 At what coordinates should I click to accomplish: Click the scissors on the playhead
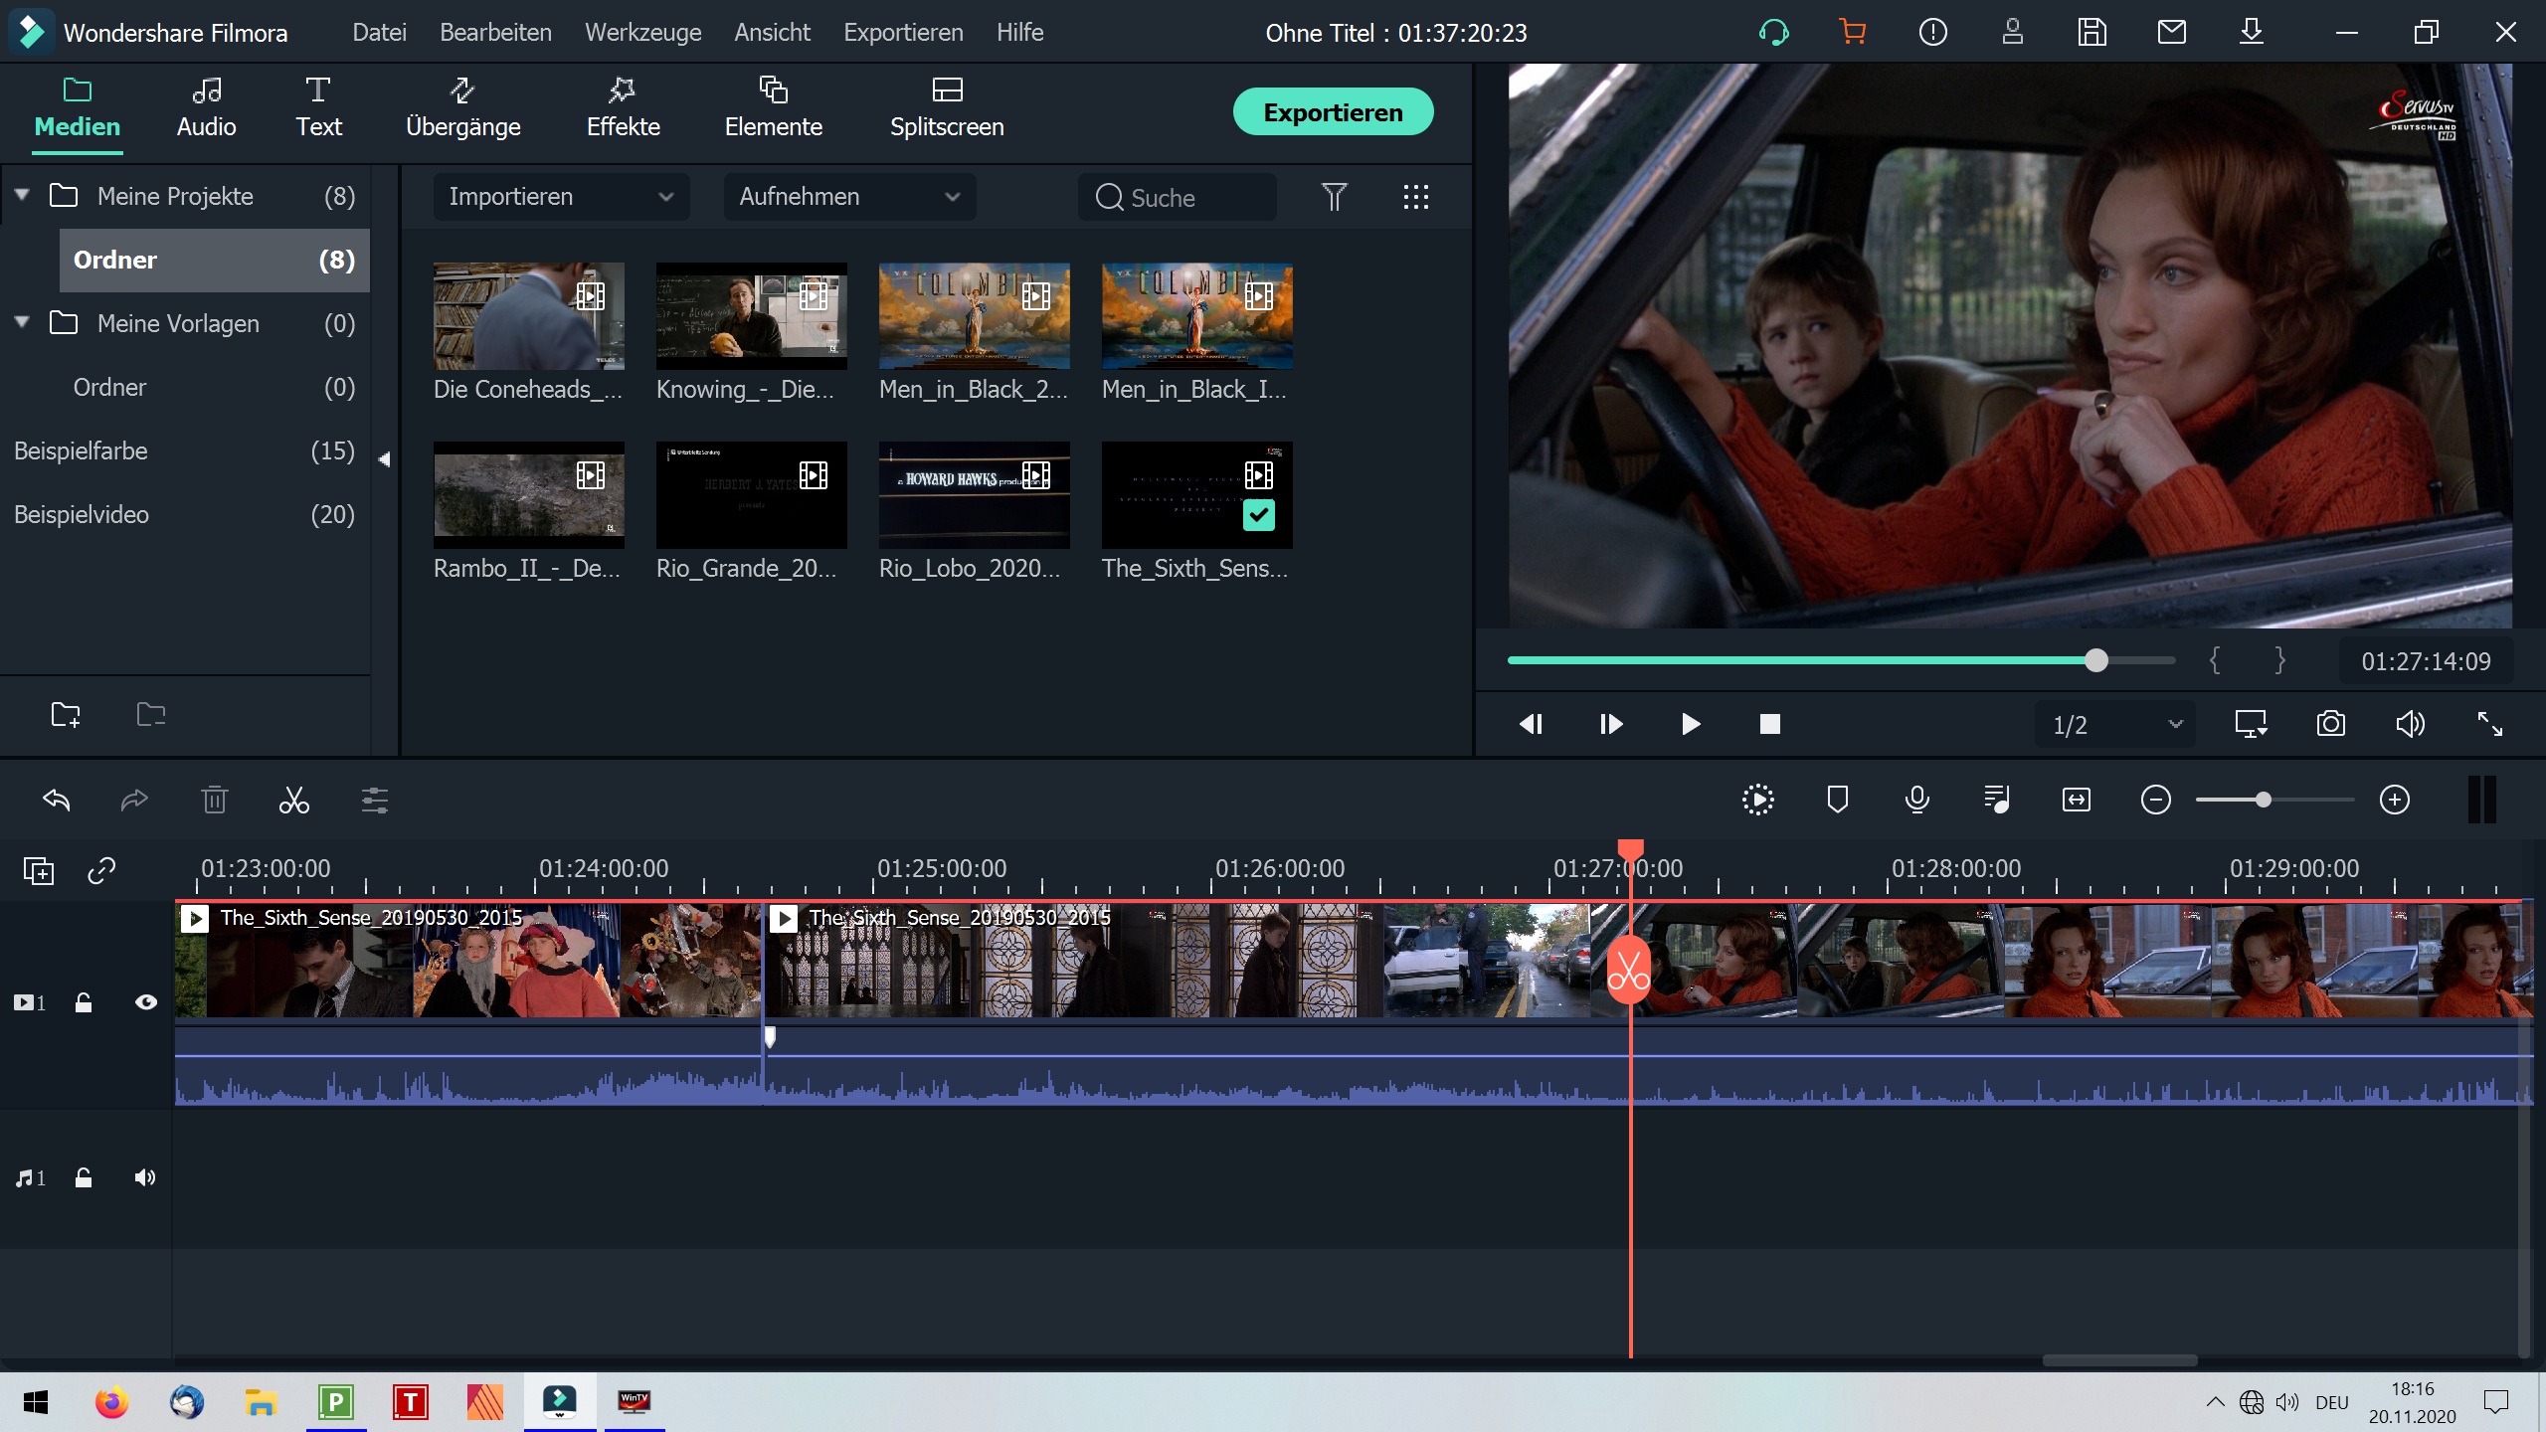pyautogui.click(x=1629, y=970)
